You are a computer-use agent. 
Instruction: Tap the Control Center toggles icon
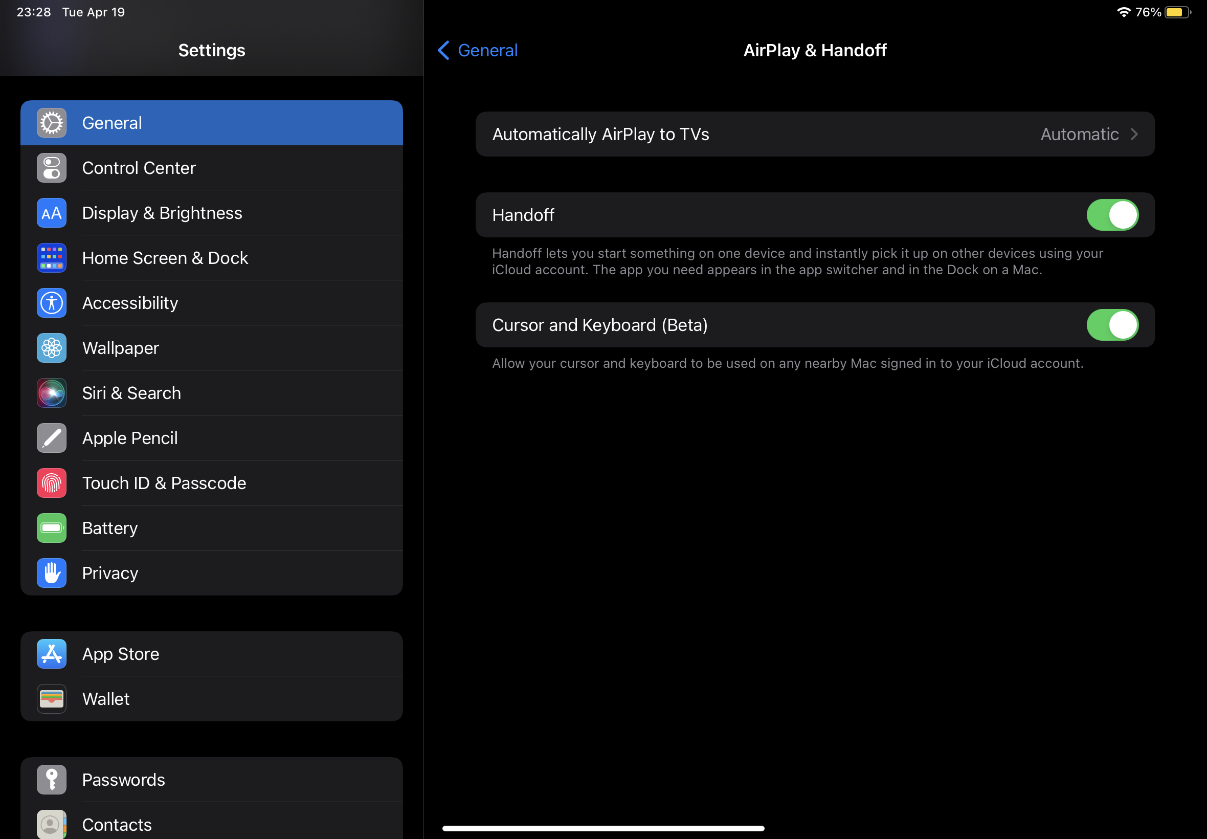point(52,168)
